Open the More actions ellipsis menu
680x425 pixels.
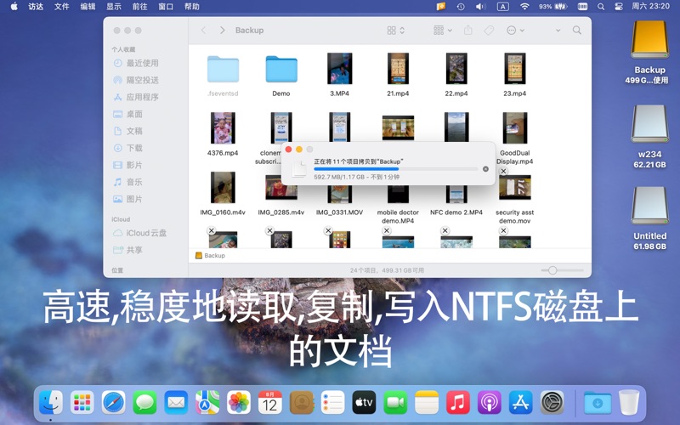pyautogui.click(x=515, y=31)
